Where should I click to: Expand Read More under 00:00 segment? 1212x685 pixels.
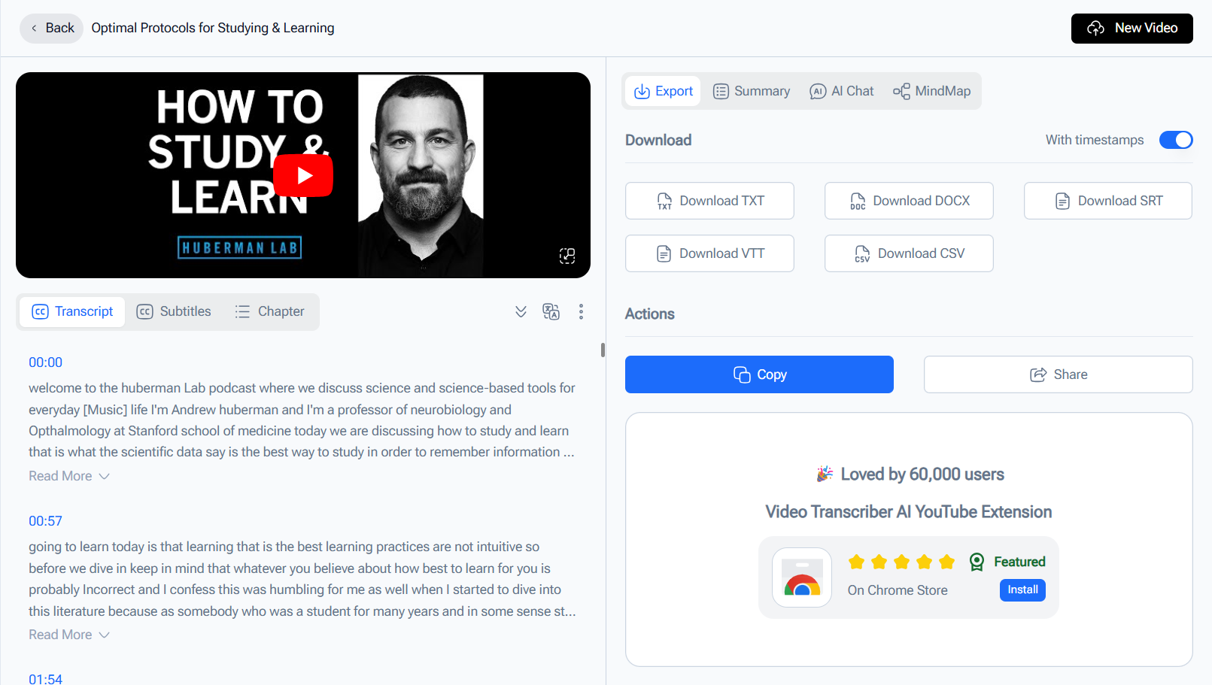[x=68, y=476]
